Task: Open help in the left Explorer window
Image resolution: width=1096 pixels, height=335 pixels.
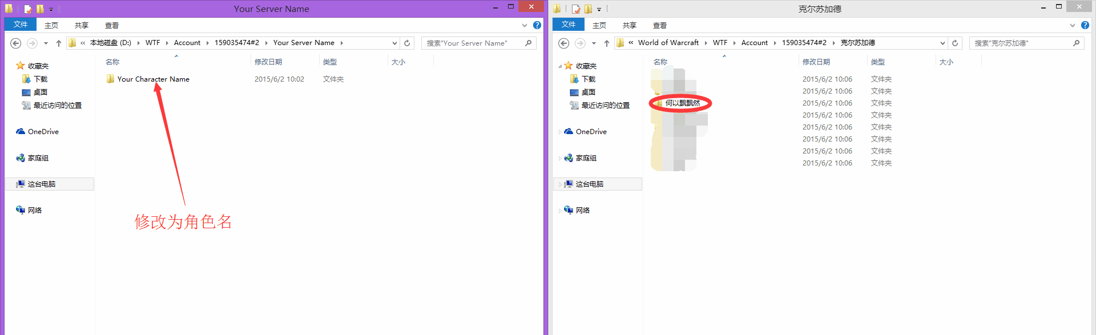Action: (x=537, y=25)
